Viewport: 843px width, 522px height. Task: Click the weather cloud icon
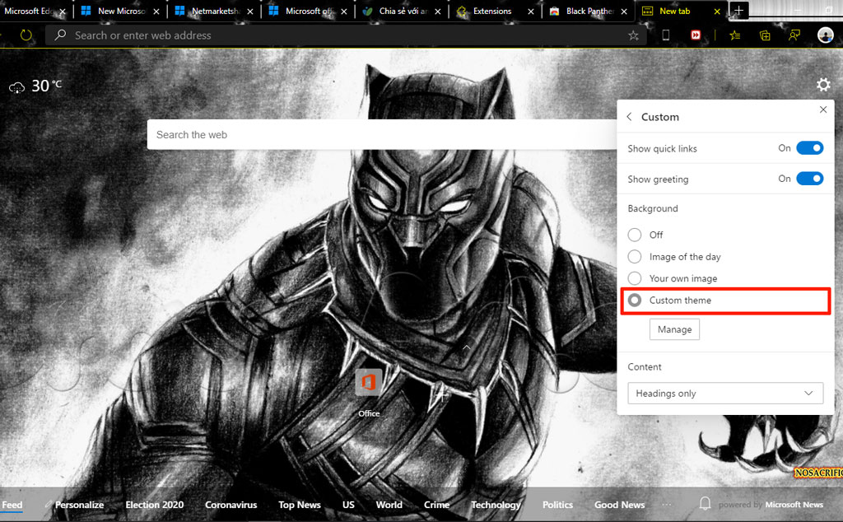[16, 87]
